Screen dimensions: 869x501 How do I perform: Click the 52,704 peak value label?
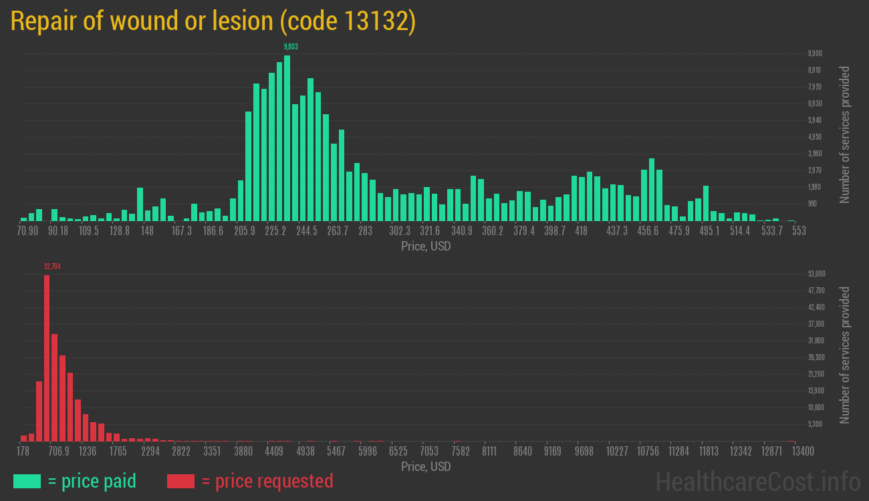pyautogui.click(x=52, y=267)
